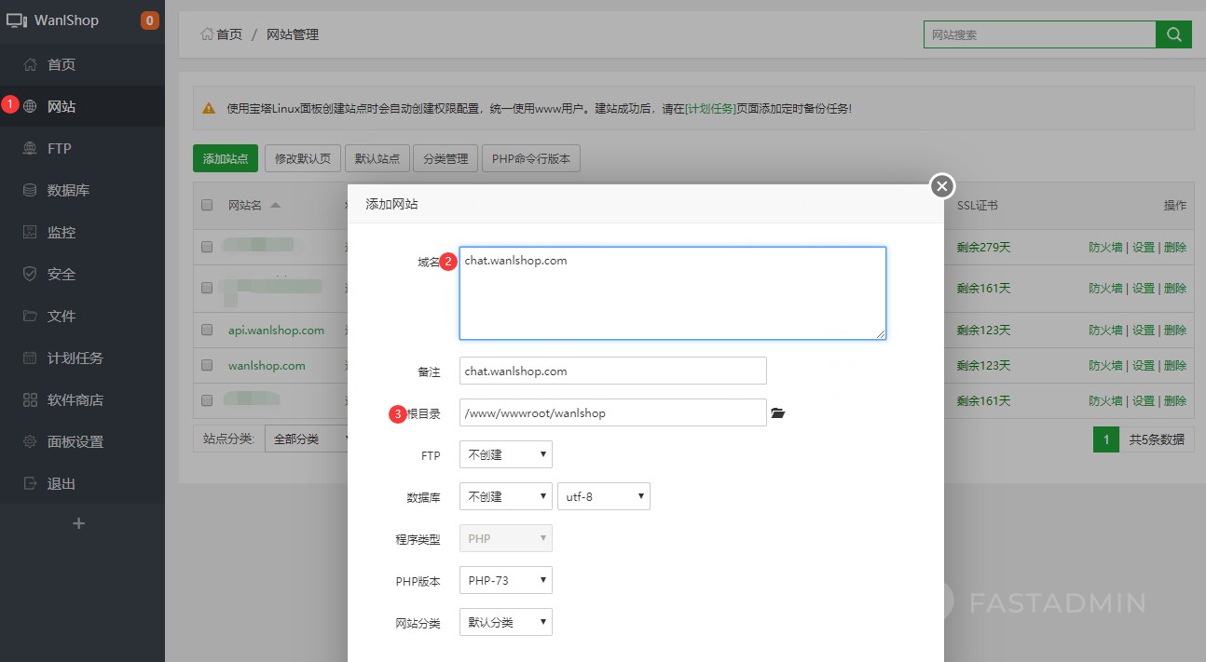The image size is (1206, 662).
Task: Click the plus icon at sidebar bottom
Action: [x=79, y=524]
